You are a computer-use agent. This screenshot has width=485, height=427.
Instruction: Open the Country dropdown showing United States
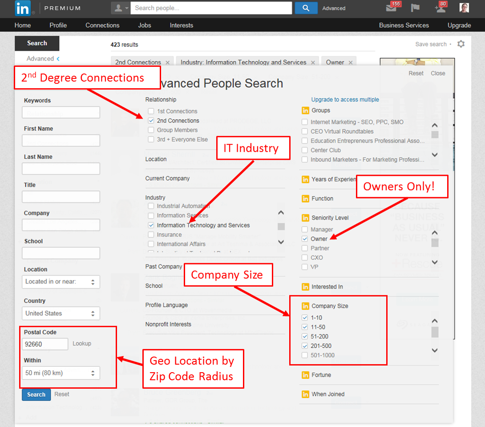click(61, 313)
